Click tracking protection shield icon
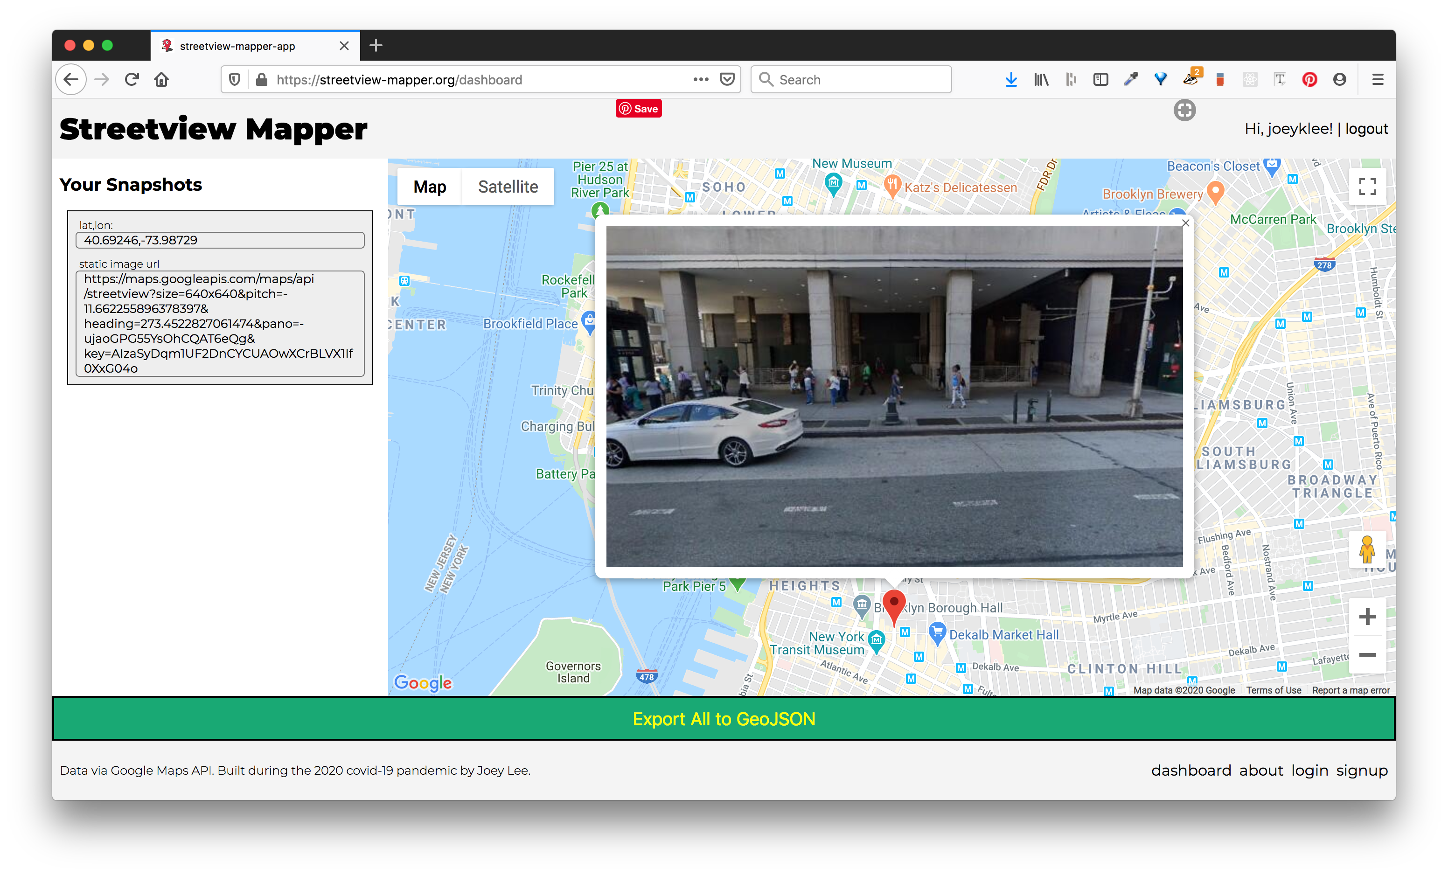This screenshot has width=1448, height=875. (235, 79)
